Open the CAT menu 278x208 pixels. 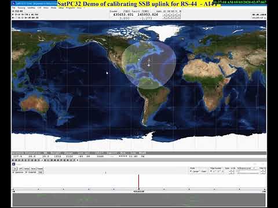click(x=39, y=8)
